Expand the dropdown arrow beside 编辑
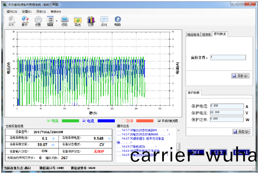 tap(57, 20)
